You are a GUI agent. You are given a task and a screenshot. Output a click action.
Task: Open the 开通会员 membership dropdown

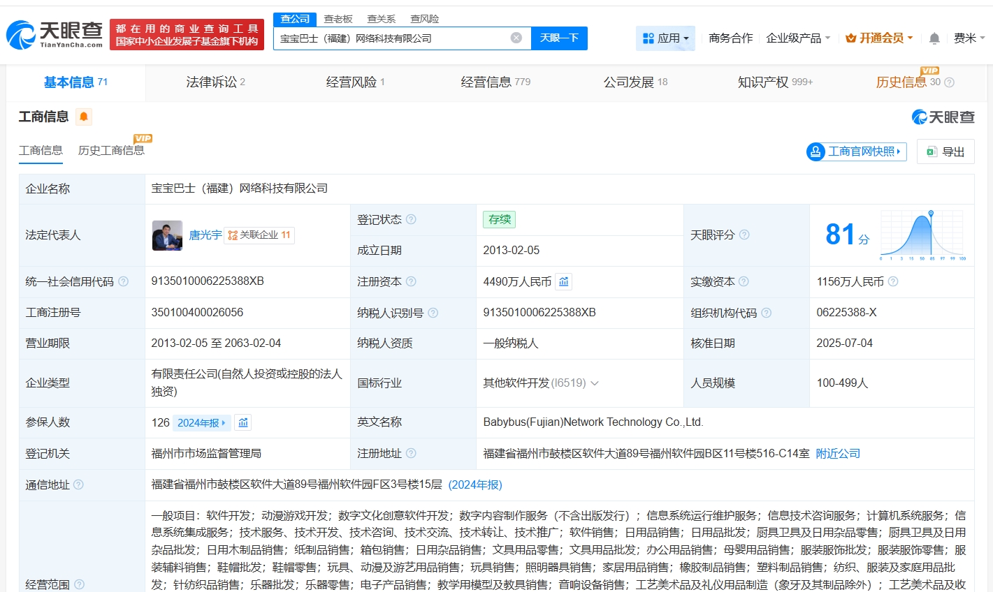click(x=879, y=38)
